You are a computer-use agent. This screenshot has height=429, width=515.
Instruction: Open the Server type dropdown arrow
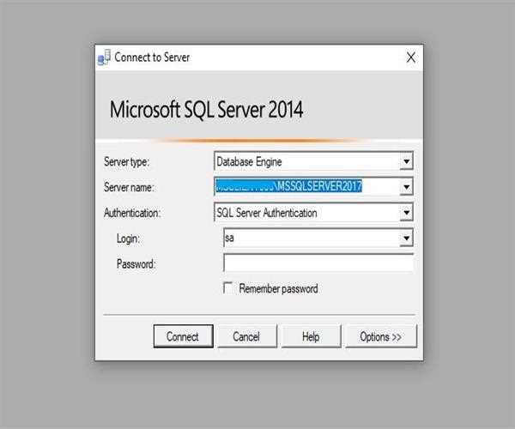[406, 160]
